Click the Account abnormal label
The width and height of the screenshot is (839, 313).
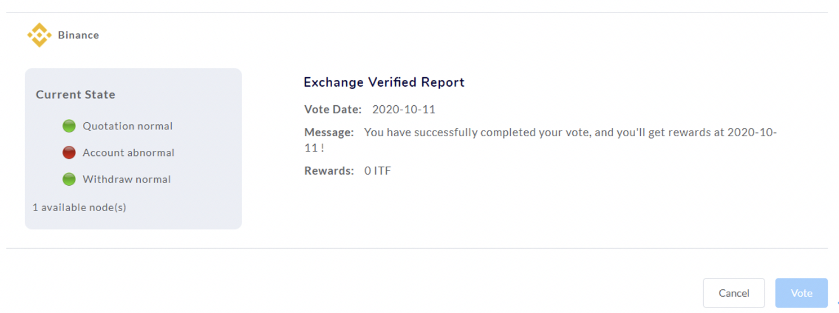point(128,153)
